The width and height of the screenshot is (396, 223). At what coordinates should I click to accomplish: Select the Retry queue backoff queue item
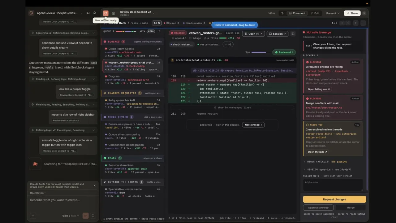click(132, 104)
